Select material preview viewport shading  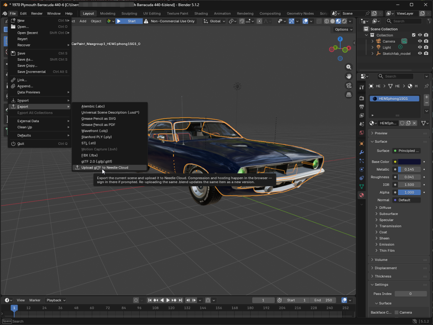click(338, 21)
